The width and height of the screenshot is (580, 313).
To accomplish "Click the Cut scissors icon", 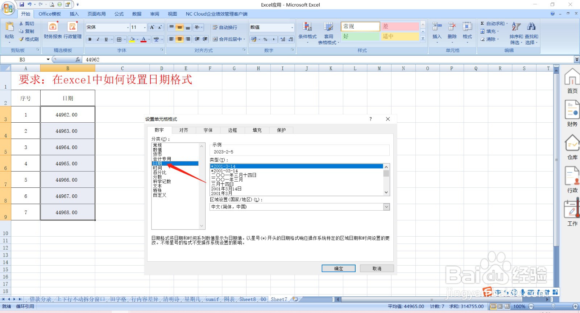I will pos(21,24).
